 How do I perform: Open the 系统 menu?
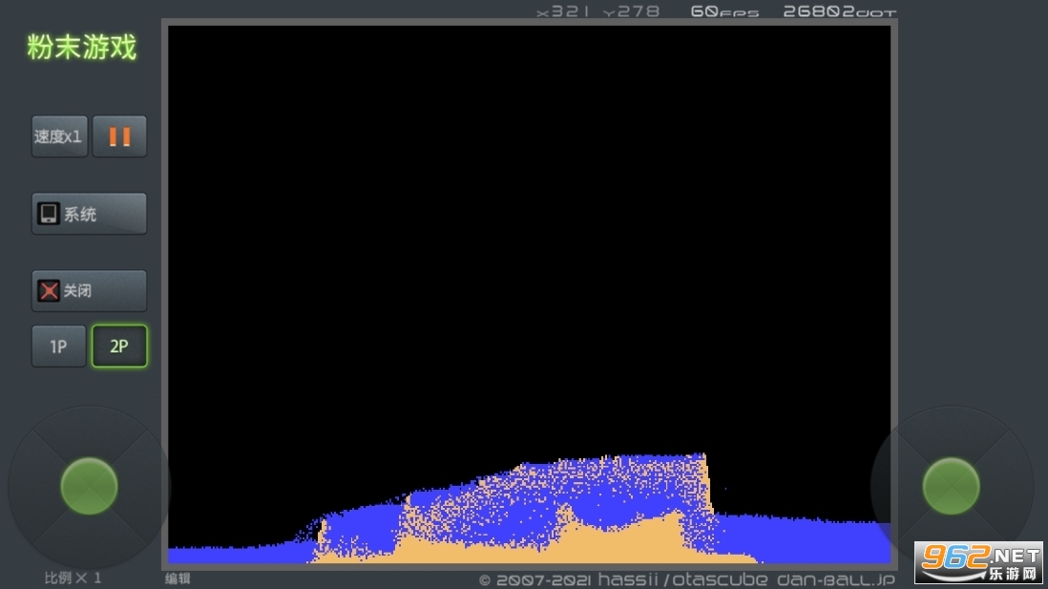89,214
